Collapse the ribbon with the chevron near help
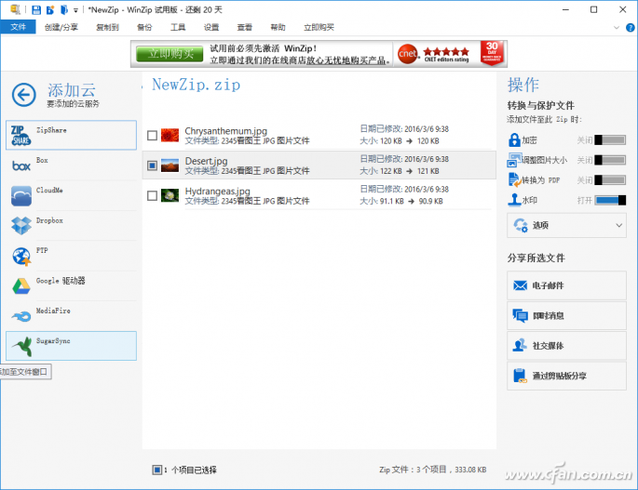Image resolution: width=638 pixels, height=490 pixels. pyautogui.click(x=617, y=28)
